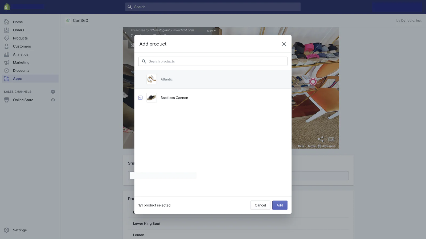
Task: Click the Atlantic product thumbnail
Action: [151, 79]
